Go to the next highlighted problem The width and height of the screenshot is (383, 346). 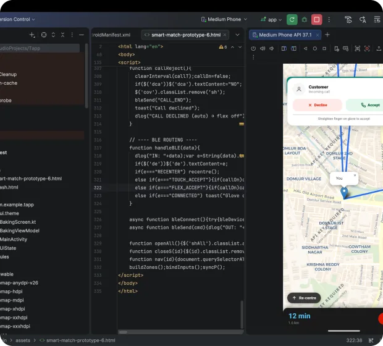coord(240,47)
